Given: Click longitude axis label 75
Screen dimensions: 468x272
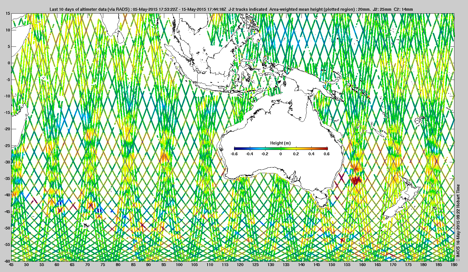Looking at the screenshot, I should pyautogui.click(x=103, y=265).
